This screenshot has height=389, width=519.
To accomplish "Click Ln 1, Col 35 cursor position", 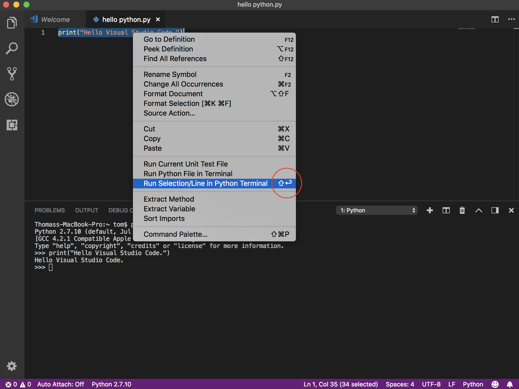I will pos(341,384).
